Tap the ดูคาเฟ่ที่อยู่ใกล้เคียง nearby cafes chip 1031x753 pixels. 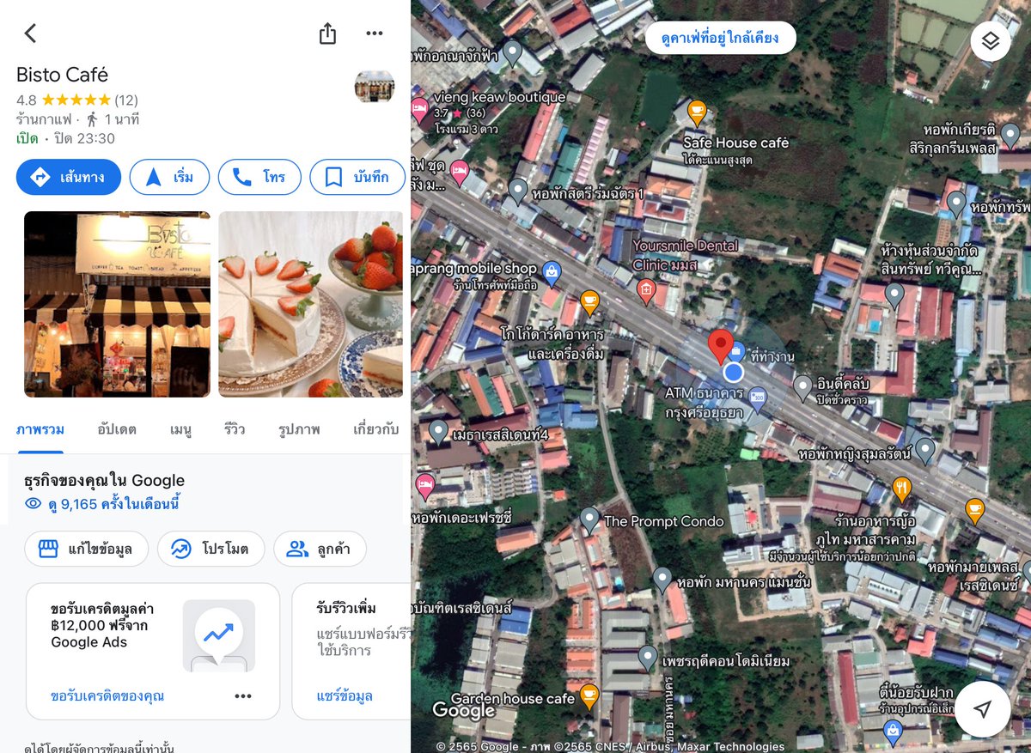[x=721, y=38]
